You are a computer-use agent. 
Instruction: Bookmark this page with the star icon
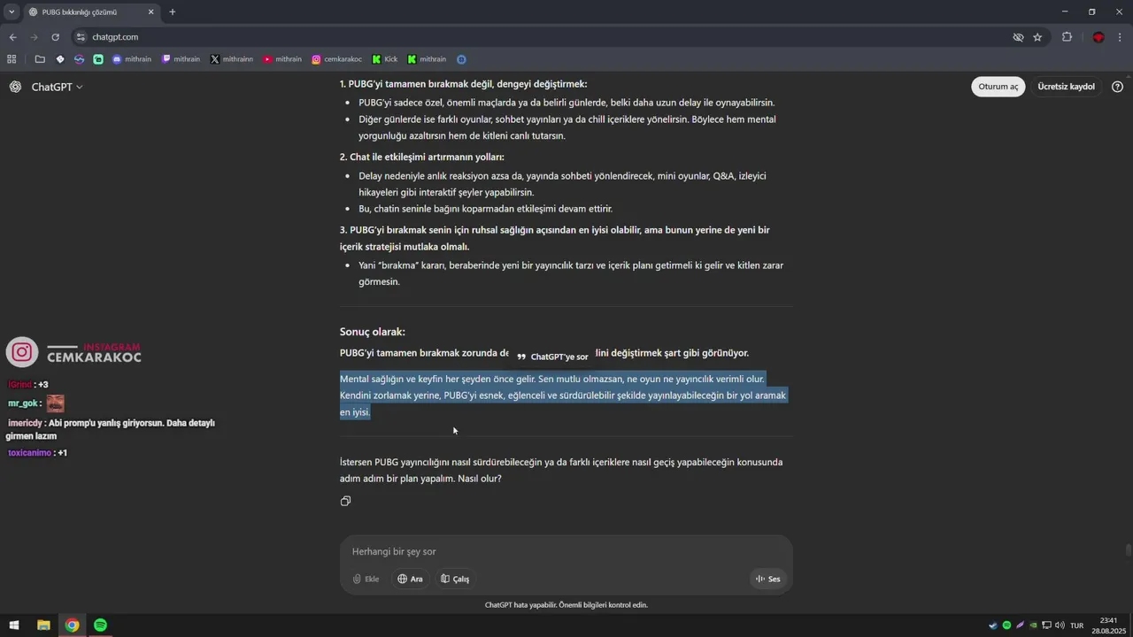pyautogui.click(x=1037, y=37)
